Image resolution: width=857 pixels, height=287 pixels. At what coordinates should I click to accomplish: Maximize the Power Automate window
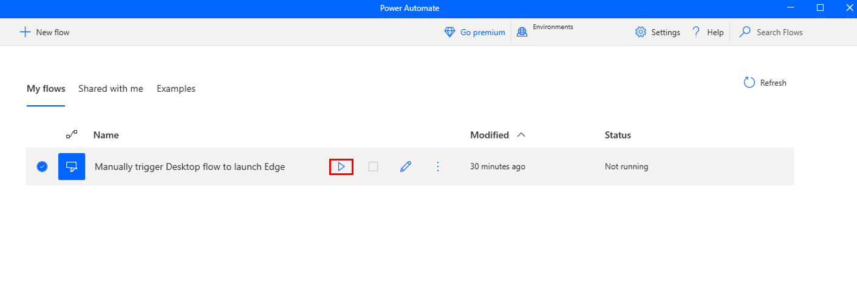tap(820, 8)
